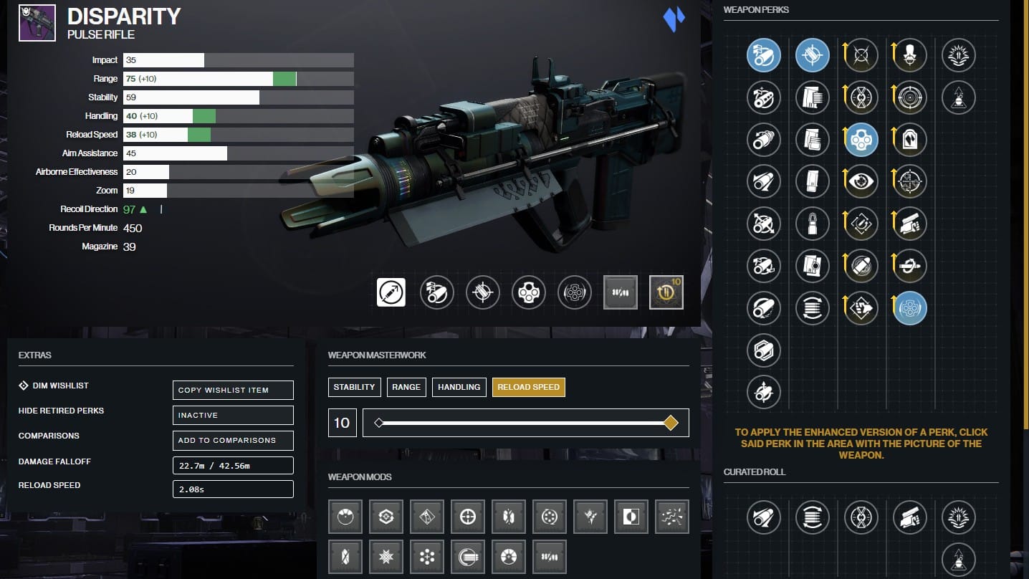Screen dimensions: 1029x579
Task: Select the enhanced concentric-target perk in column four
Action: (910, 97)
